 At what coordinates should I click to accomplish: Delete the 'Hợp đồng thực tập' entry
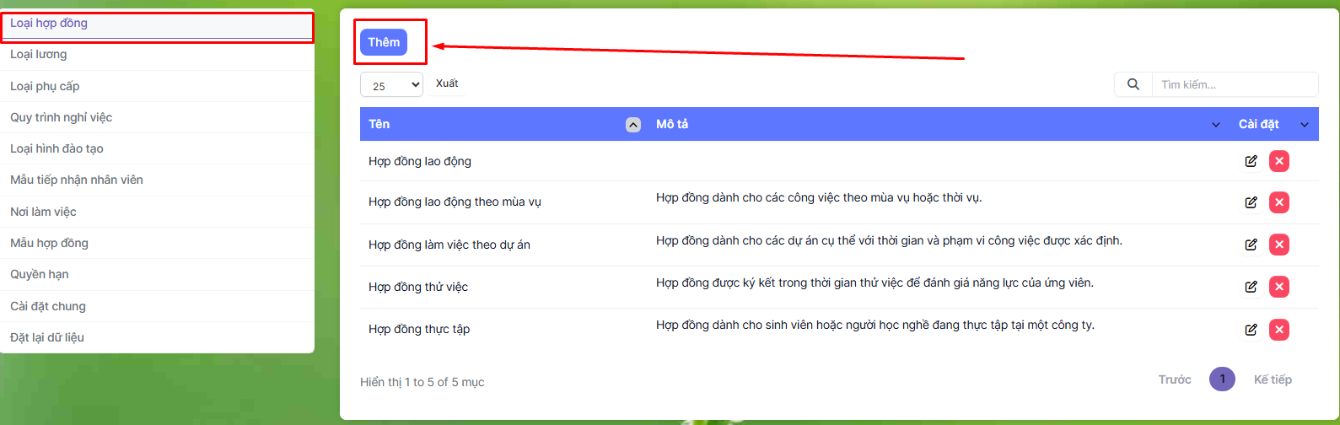click(1279, 329)
